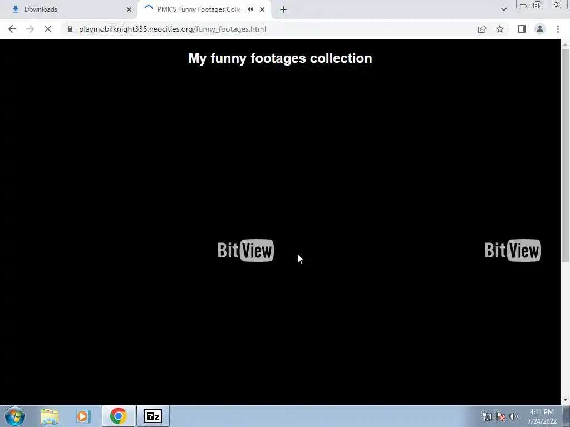Open Chrome profile menu
Screen dimensions: 570x427
coord(540,29)
